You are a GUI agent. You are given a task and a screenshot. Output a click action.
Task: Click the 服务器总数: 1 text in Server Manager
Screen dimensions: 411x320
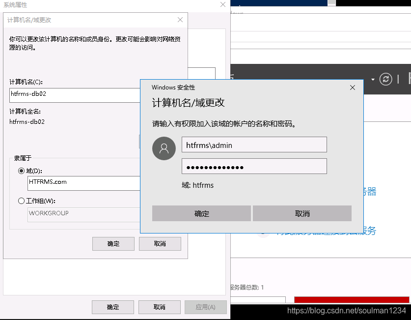[x=247, y=288]
